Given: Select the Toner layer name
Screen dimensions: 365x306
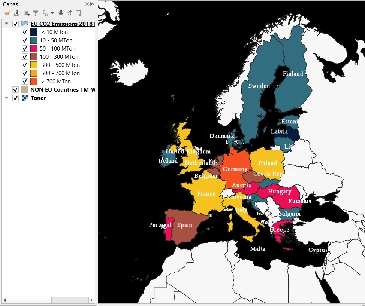Looking at the screenshot, I should pos(38,98).
